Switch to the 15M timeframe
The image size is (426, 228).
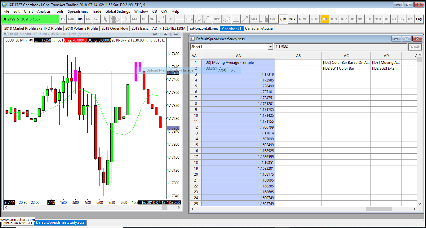tap(378, 19)
